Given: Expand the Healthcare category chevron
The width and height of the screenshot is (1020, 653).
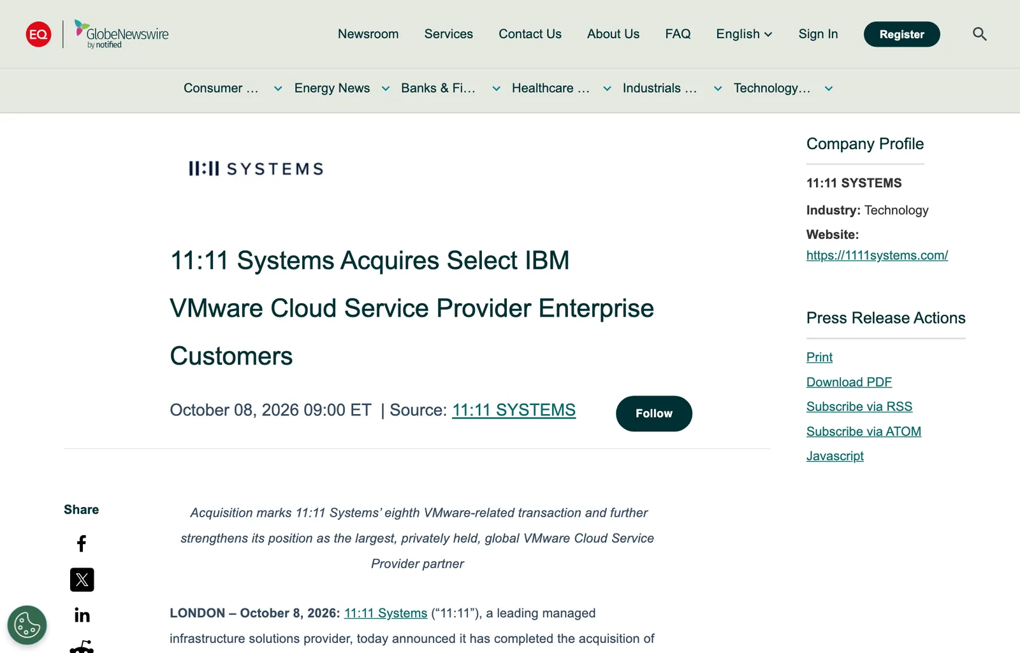Looking at the screenshot, I should tap(607, 89).
